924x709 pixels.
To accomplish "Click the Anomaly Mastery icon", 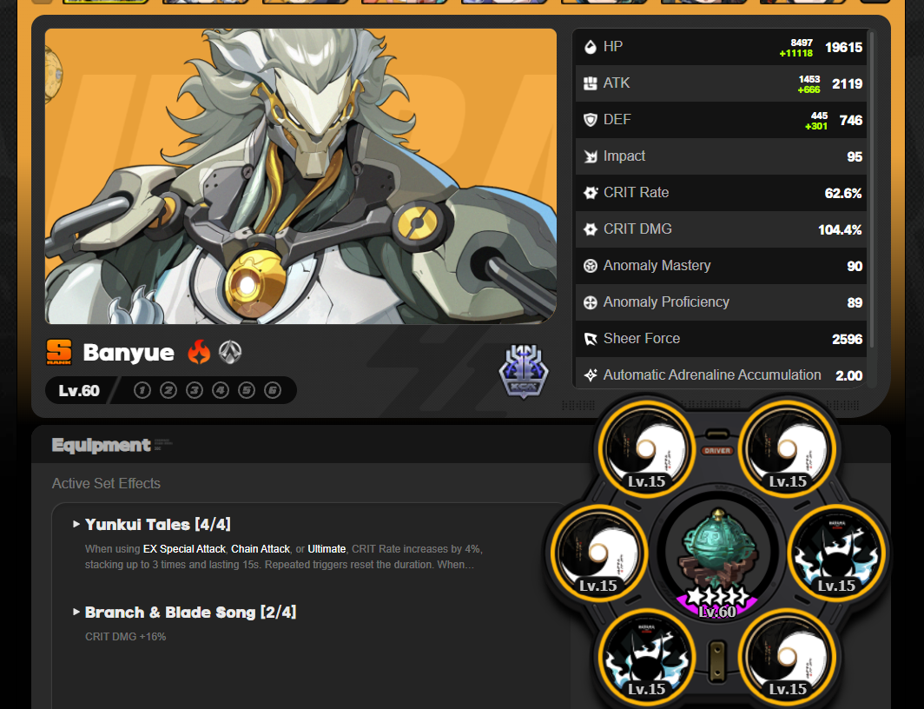I will [590, 267].
